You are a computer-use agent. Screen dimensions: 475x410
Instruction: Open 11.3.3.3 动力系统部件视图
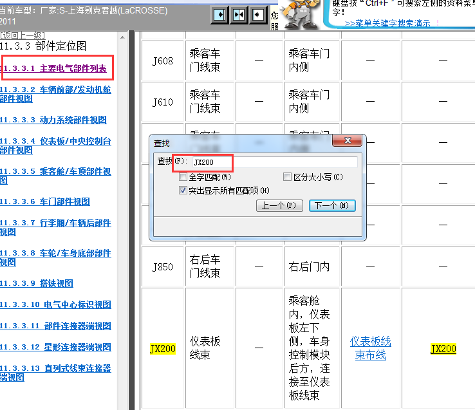click(x=53, y=120)
